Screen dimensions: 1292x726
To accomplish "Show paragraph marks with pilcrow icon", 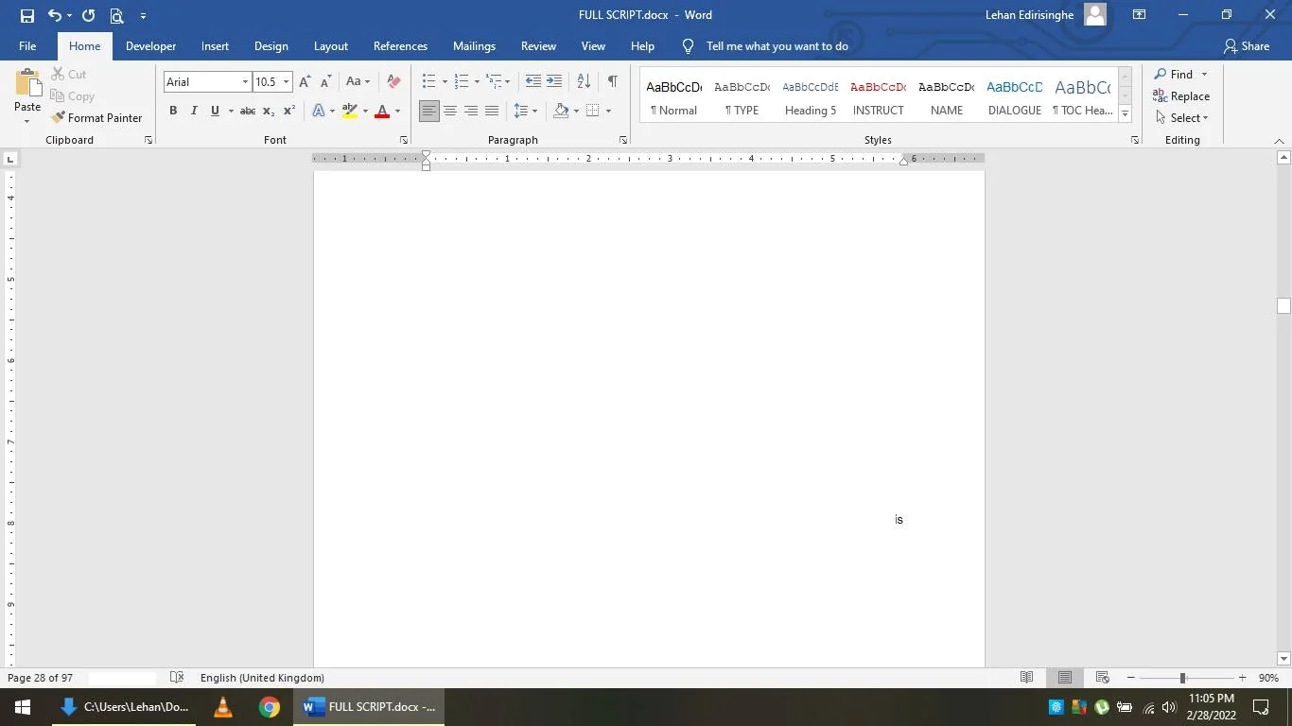I will (x=613, y=82).
